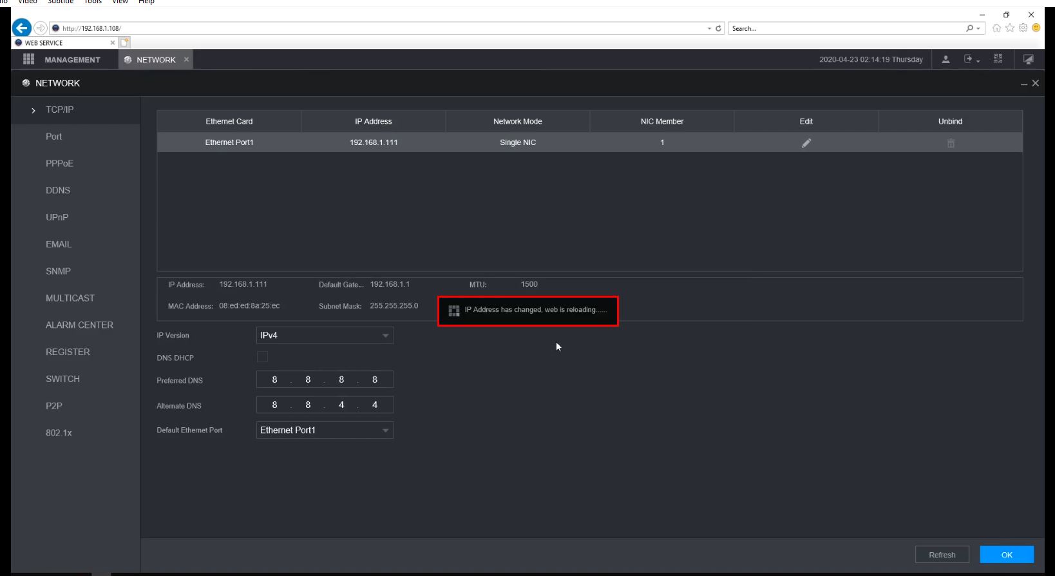
Task: Open the address bar history dropdown arrow
Action: 709,28
